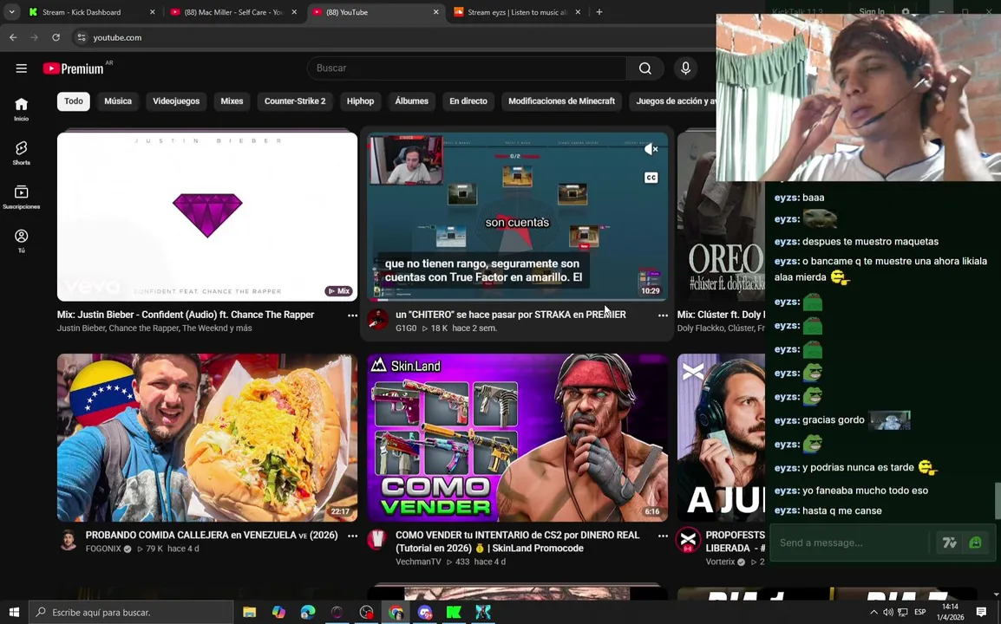Open volume control in system tray
Image resolution: width=1001 pixels, height=624 pixels.
(888, 613)
